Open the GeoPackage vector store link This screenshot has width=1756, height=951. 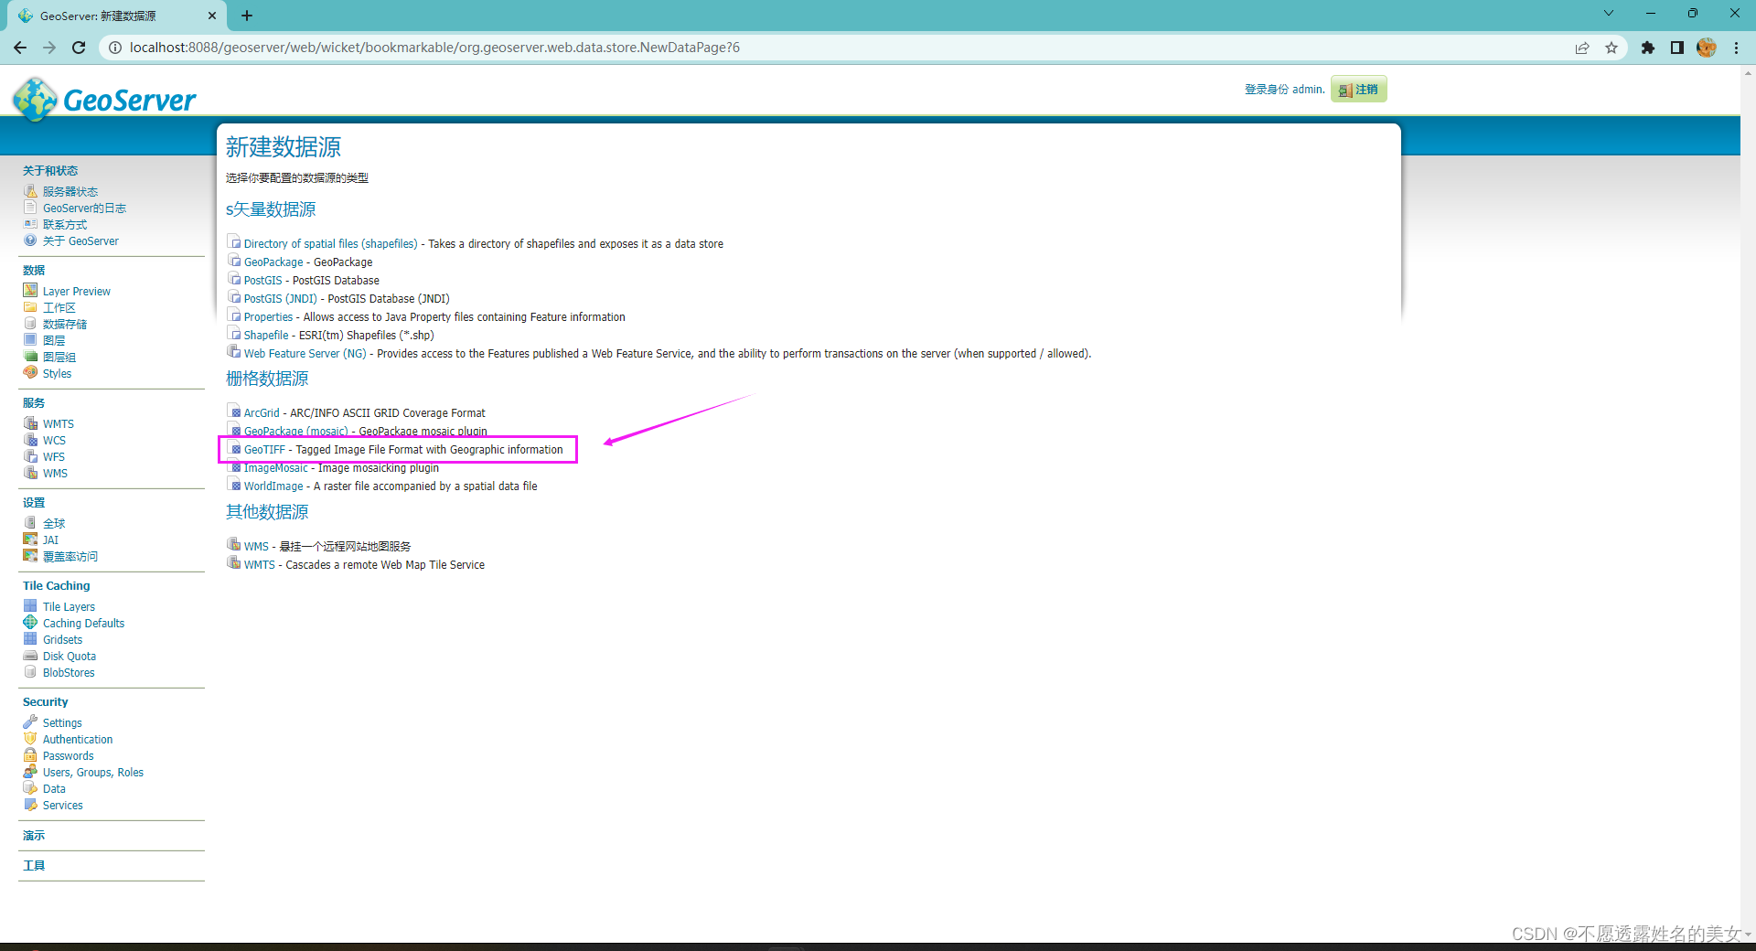tap(273, 262)
